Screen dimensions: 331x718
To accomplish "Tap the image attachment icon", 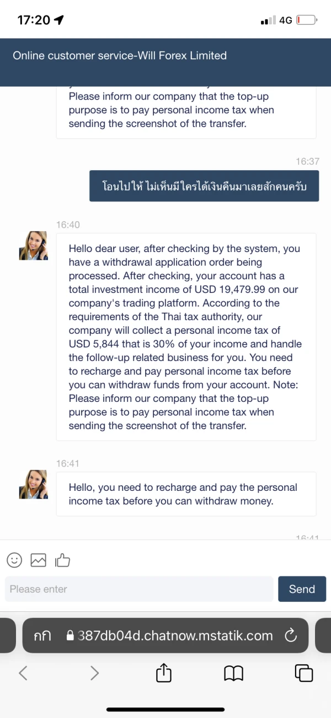I will tap(38, 560).
